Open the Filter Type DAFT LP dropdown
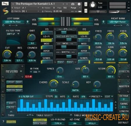The height and width of the screenshot is (126, 131). (13, 34)
